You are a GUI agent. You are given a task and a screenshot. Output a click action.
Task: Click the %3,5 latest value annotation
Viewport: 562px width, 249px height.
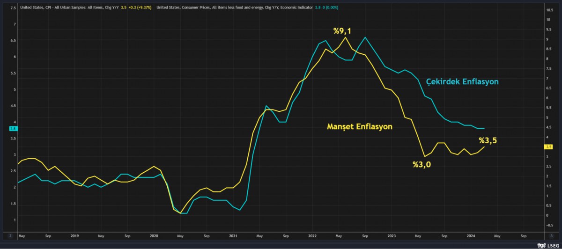point(488,140)
